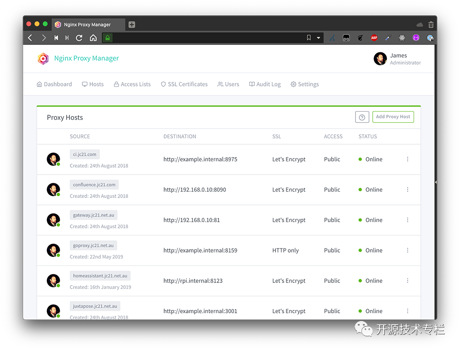460x350 pixels.
Task: Click the gateway.jc21.net.au domain tag
Action: point(93,215)
